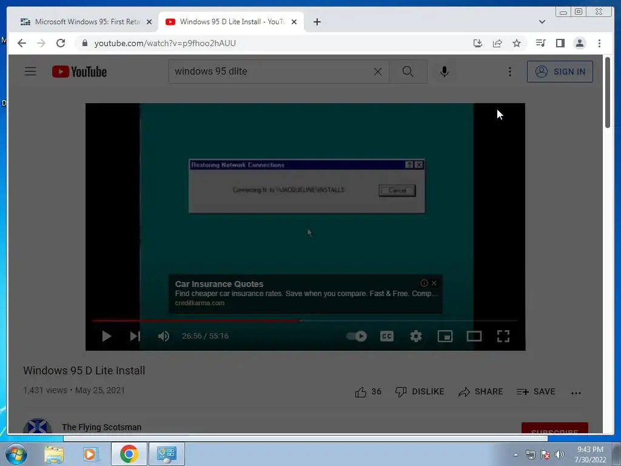Go forward with the browser arrow
The width and height of the screenshot is (621, 466).
[x=41, y=43]
